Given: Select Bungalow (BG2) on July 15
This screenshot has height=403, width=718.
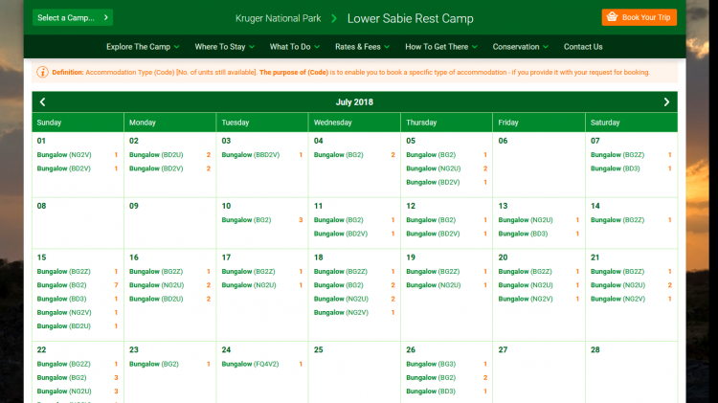Looking at the screenshot, I should click(x=61, y=285).
